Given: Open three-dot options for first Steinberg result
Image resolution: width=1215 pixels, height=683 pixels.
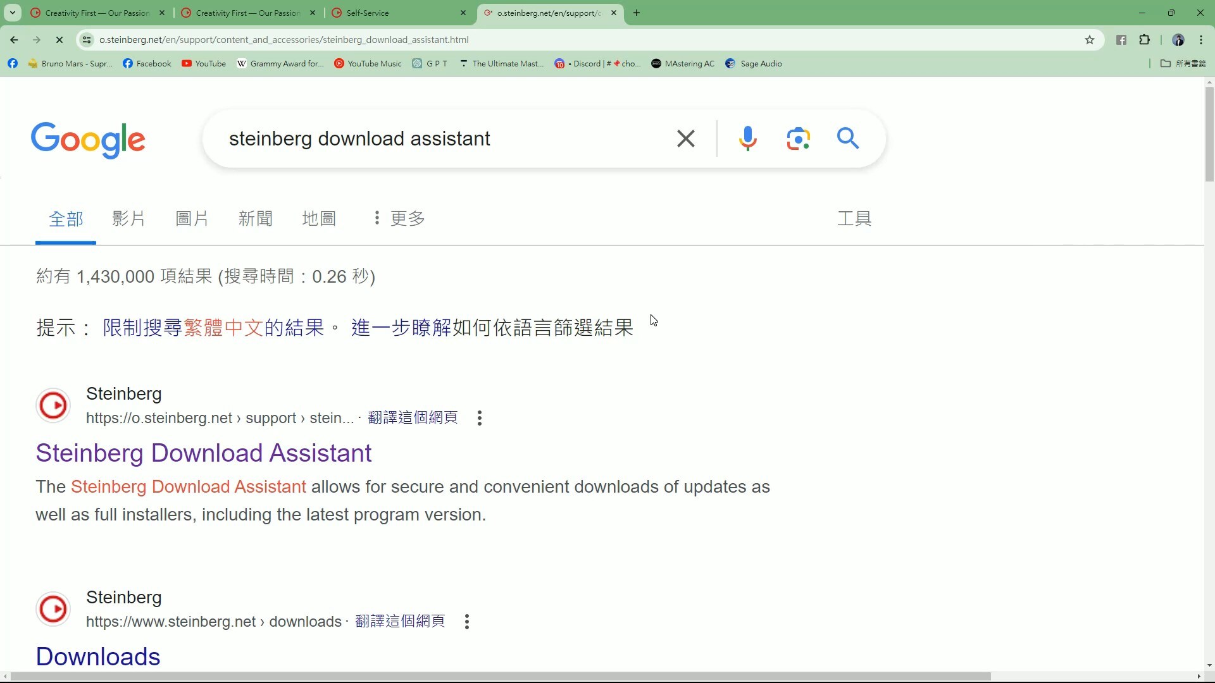Looking at the screenshot, I should pyautogui.click(x=480, y=418).
